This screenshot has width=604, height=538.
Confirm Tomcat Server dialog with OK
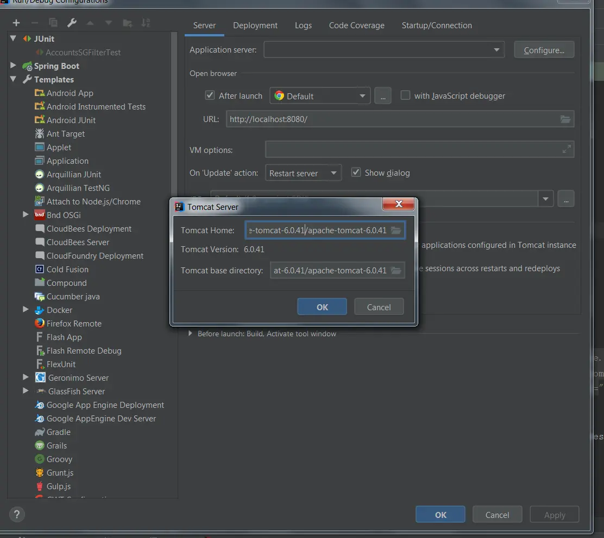322,307
